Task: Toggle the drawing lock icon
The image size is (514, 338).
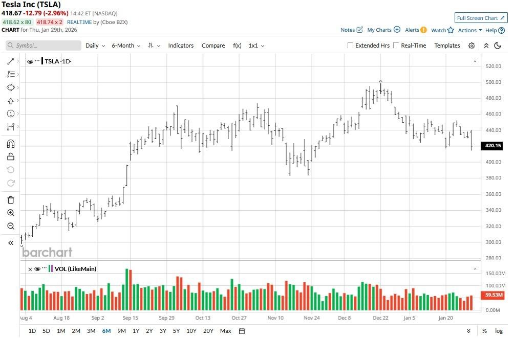Action: (10, 157)
